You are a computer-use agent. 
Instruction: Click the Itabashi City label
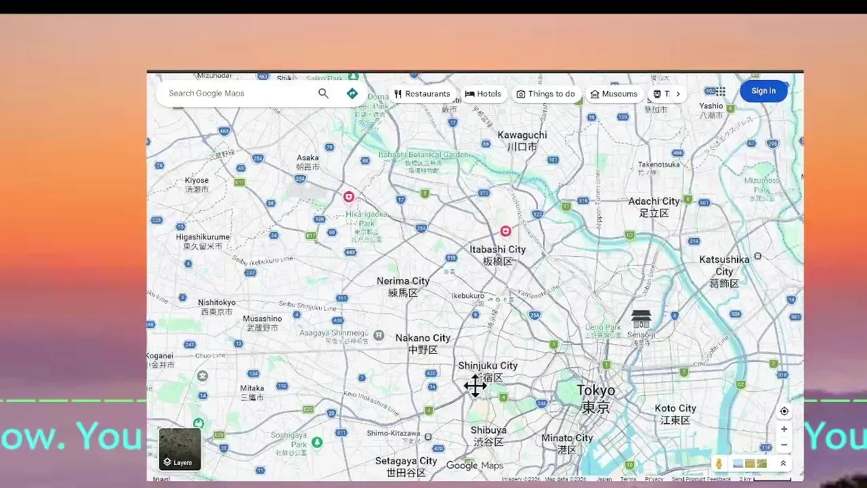pos(498,255)
